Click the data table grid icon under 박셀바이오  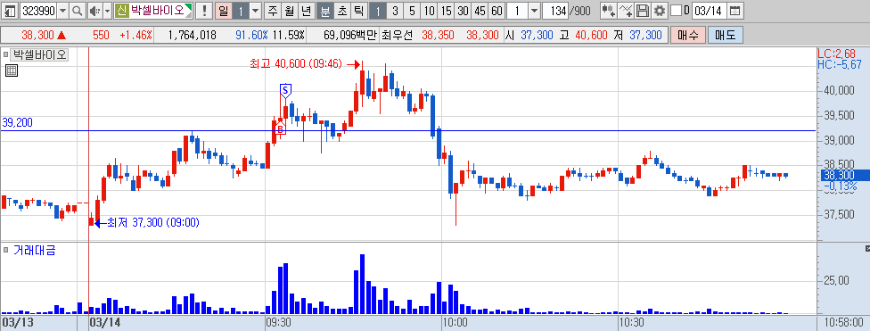point(12,70)
